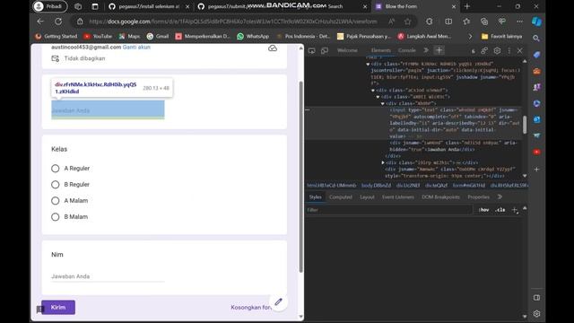Show more DevTools tabs chevron

point(426,50)
